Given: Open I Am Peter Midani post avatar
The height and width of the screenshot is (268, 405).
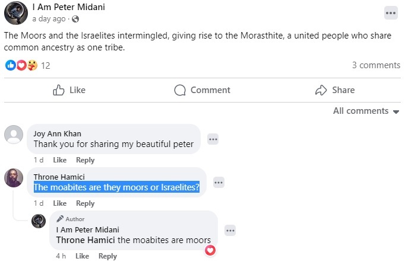Looking at the screenshot, I should 15,12.
